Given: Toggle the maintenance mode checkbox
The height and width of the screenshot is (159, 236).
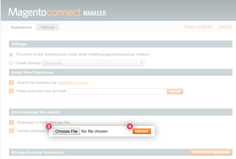Looking at the screenshot, I should (11, 55).
